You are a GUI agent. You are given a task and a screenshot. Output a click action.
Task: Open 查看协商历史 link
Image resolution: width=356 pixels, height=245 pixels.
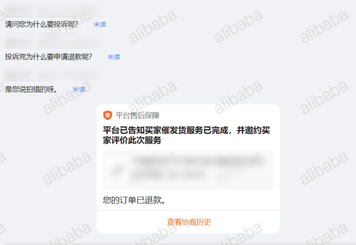[x=189, y=222]
